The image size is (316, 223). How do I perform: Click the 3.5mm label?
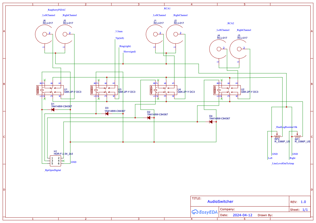119,31
